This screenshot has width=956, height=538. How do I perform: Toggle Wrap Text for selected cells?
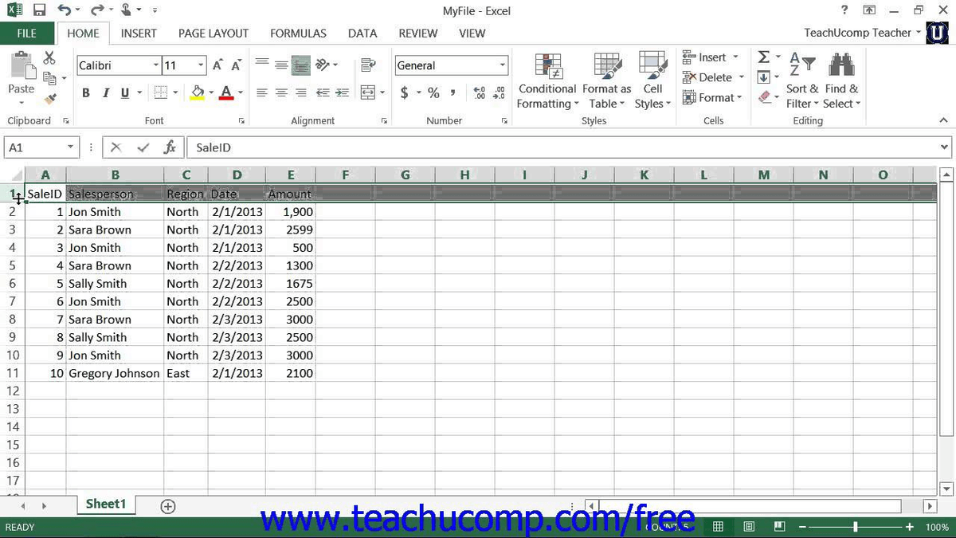pos(368,65)
